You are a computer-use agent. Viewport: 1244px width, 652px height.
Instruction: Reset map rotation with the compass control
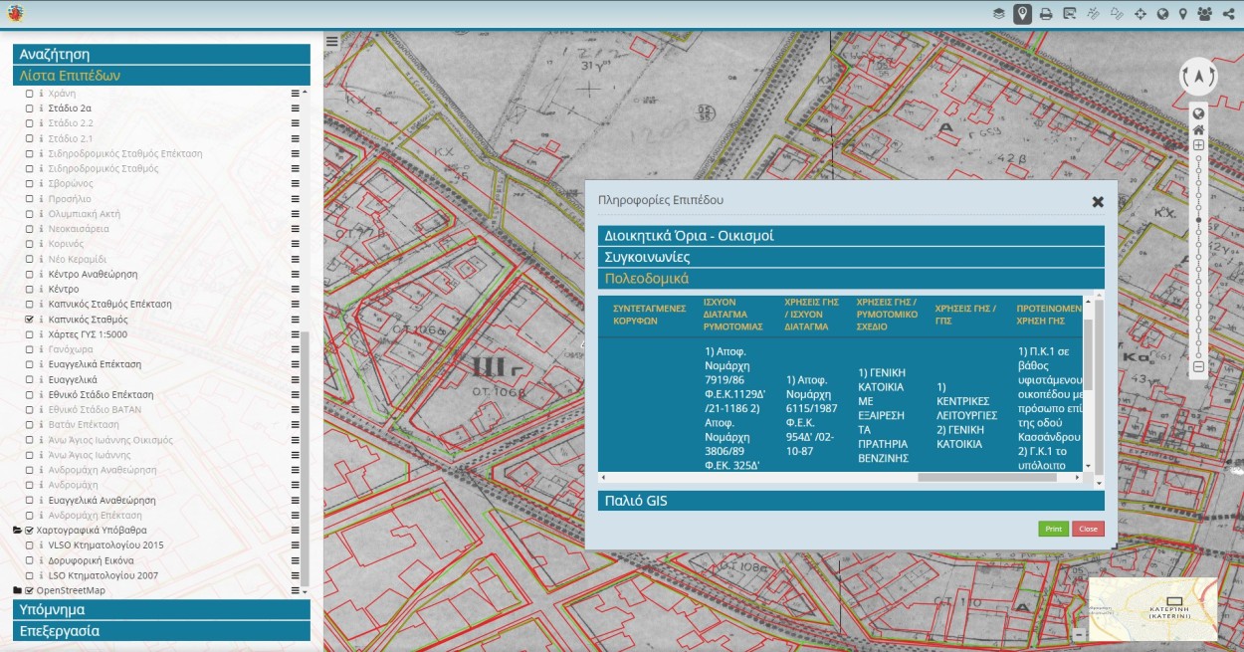[x=1198, y=77]
